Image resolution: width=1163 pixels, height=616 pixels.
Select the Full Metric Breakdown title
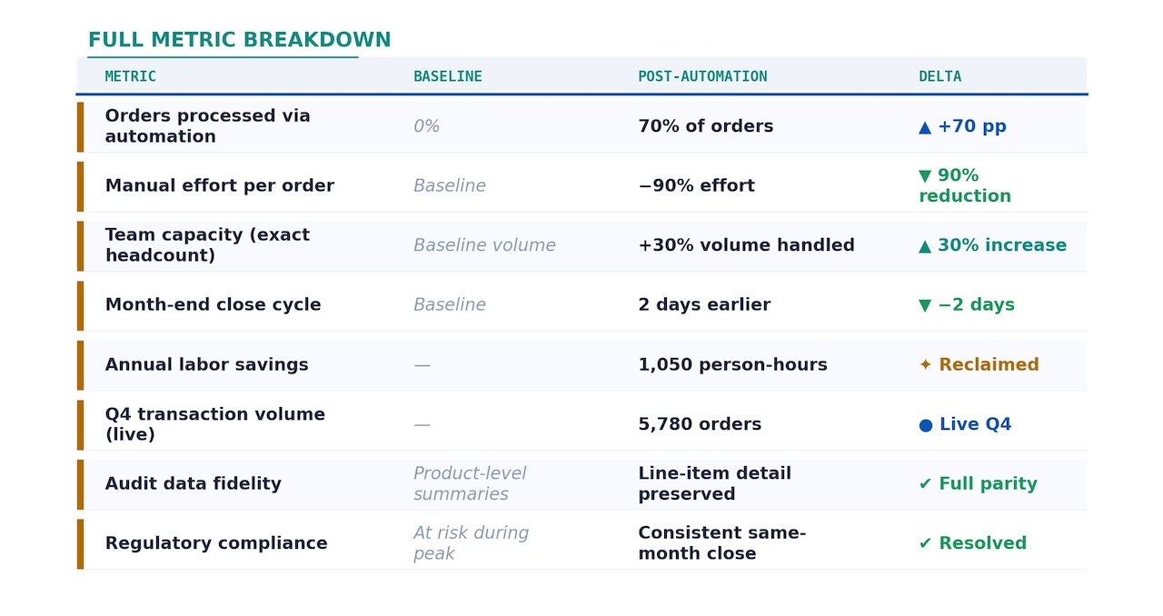tap(239, 40)
